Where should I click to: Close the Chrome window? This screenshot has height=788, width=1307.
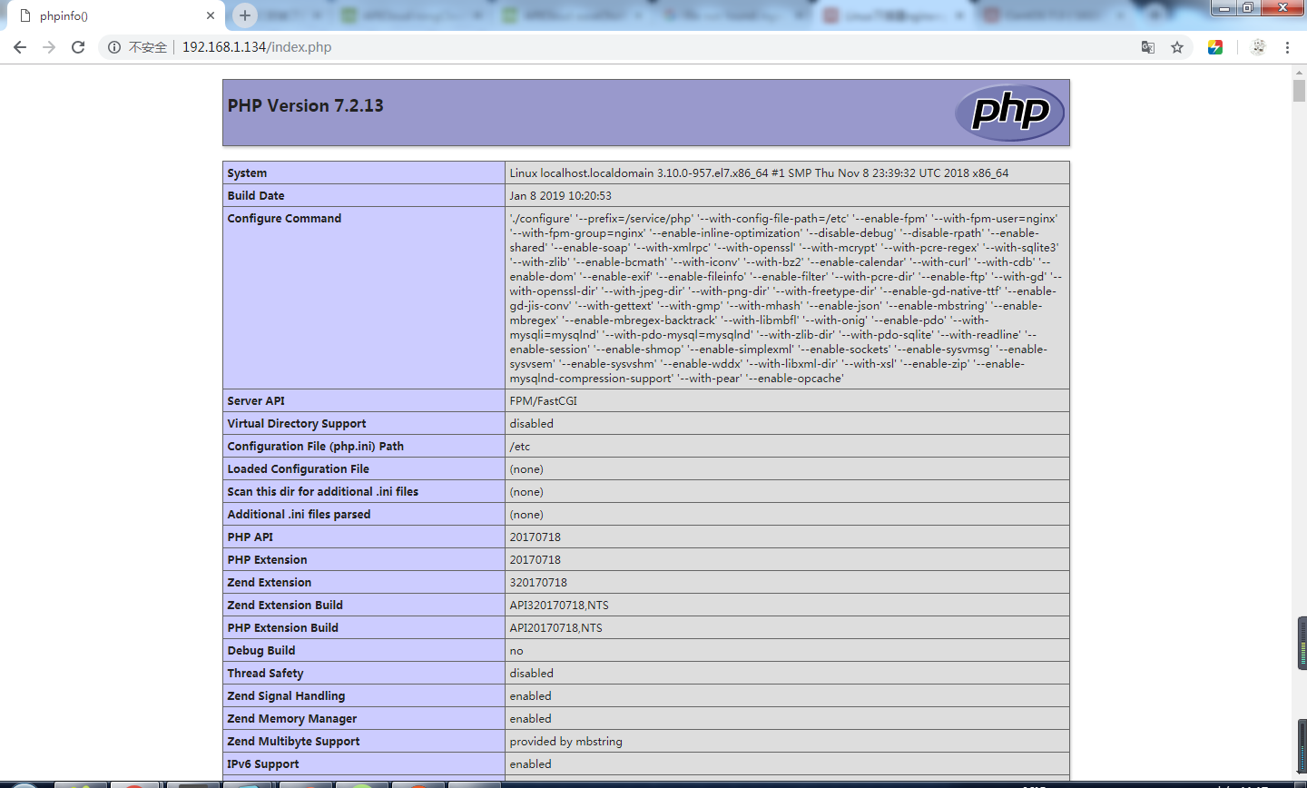(1283, 7)
